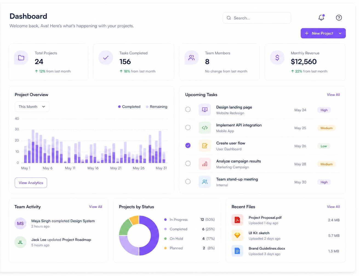Image resolution: width=359 pixels, height=276 pixels.
Task: Expand the New Project dropdown arrow
Action: (340, 33)
